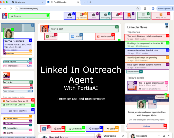Open Page visitors count

tap(18, 91)
